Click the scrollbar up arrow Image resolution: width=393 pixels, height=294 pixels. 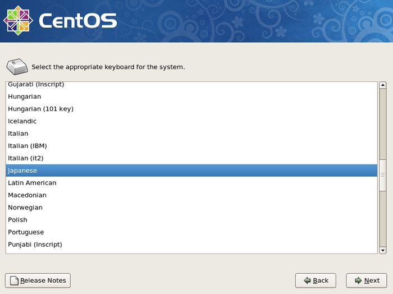pos(383,85)
